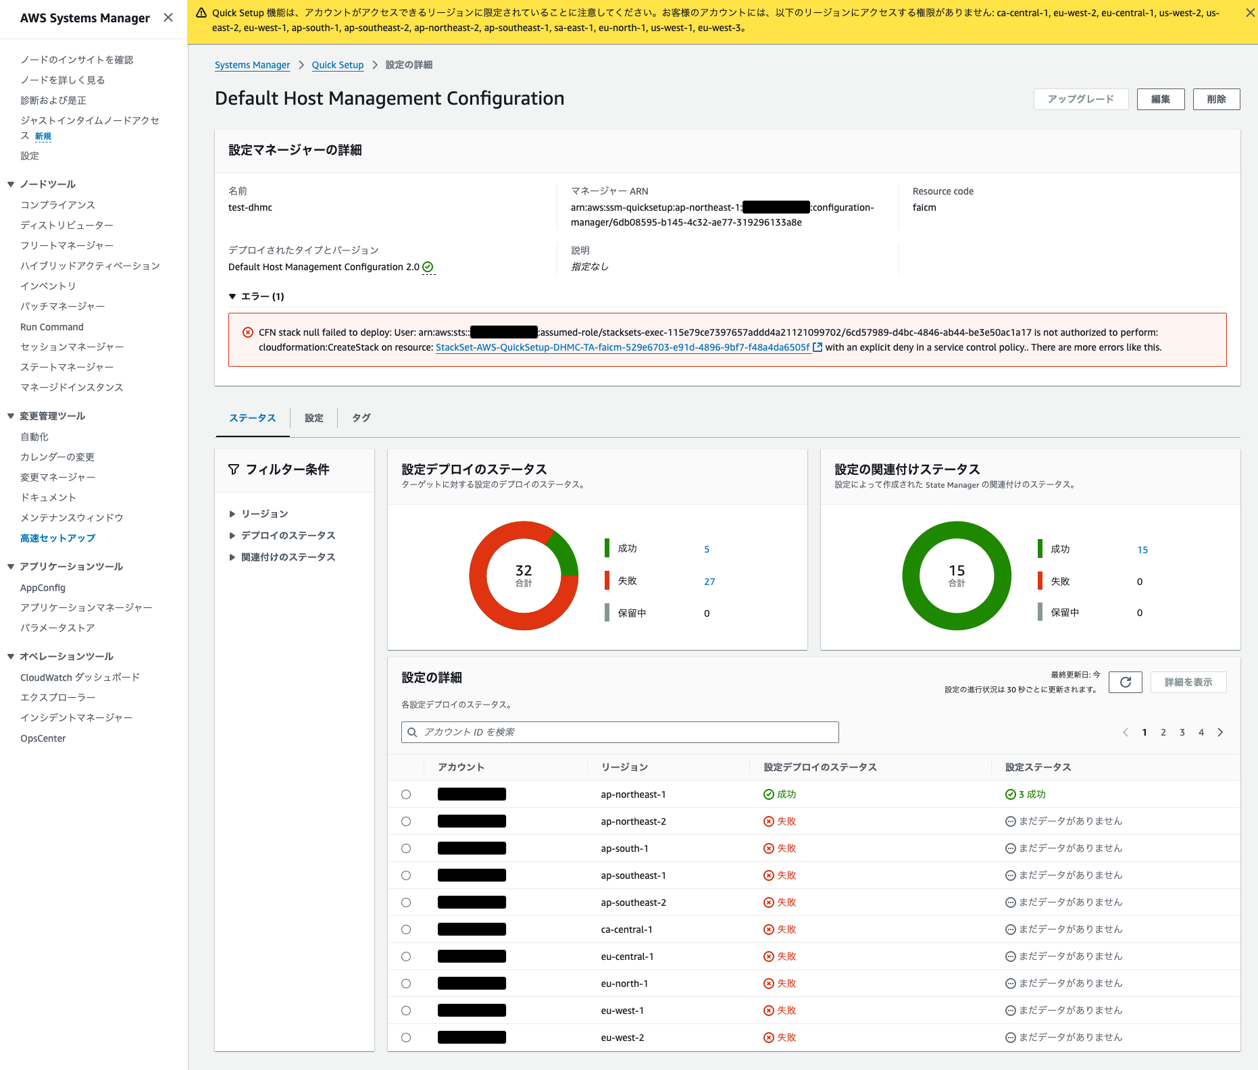This screenshot has width=1258, height=1070.
Task: Open the StackSet-AWS-QuickSetup-DHMC link
Action: coord(622,347)
